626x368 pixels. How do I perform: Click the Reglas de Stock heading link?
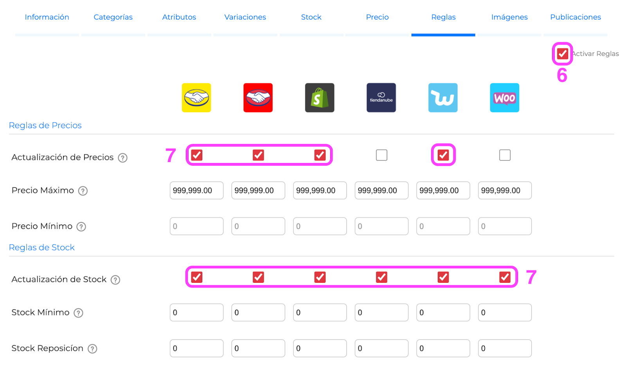(x=42, y=248)
